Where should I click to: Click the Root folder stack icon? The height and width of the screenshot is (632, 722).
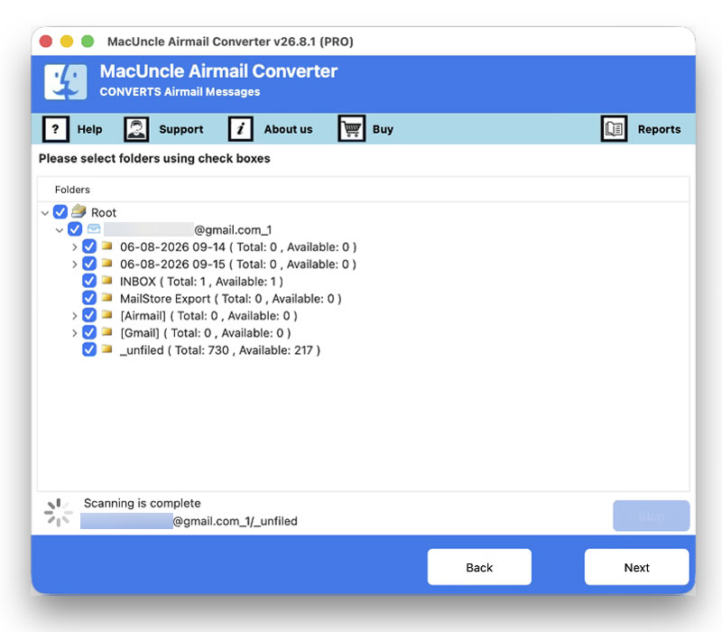click(x=79, y=211)
